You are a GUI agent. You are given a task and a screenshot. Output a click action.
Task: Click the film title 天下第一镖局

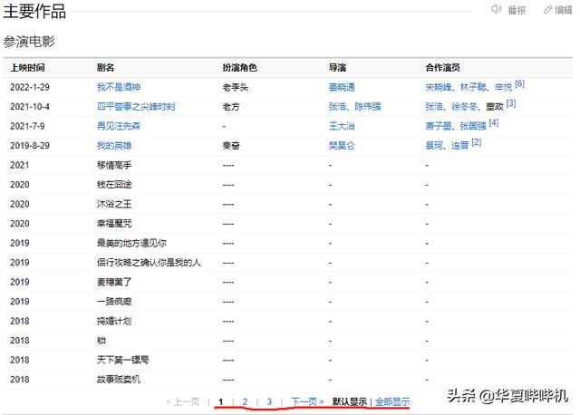(123, 360)
